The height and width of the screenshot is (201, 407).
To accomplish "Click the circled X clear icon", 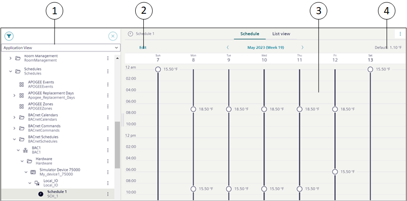I will 112,36.
